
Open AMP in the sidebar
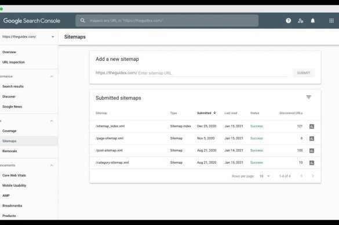coord(6,196)
